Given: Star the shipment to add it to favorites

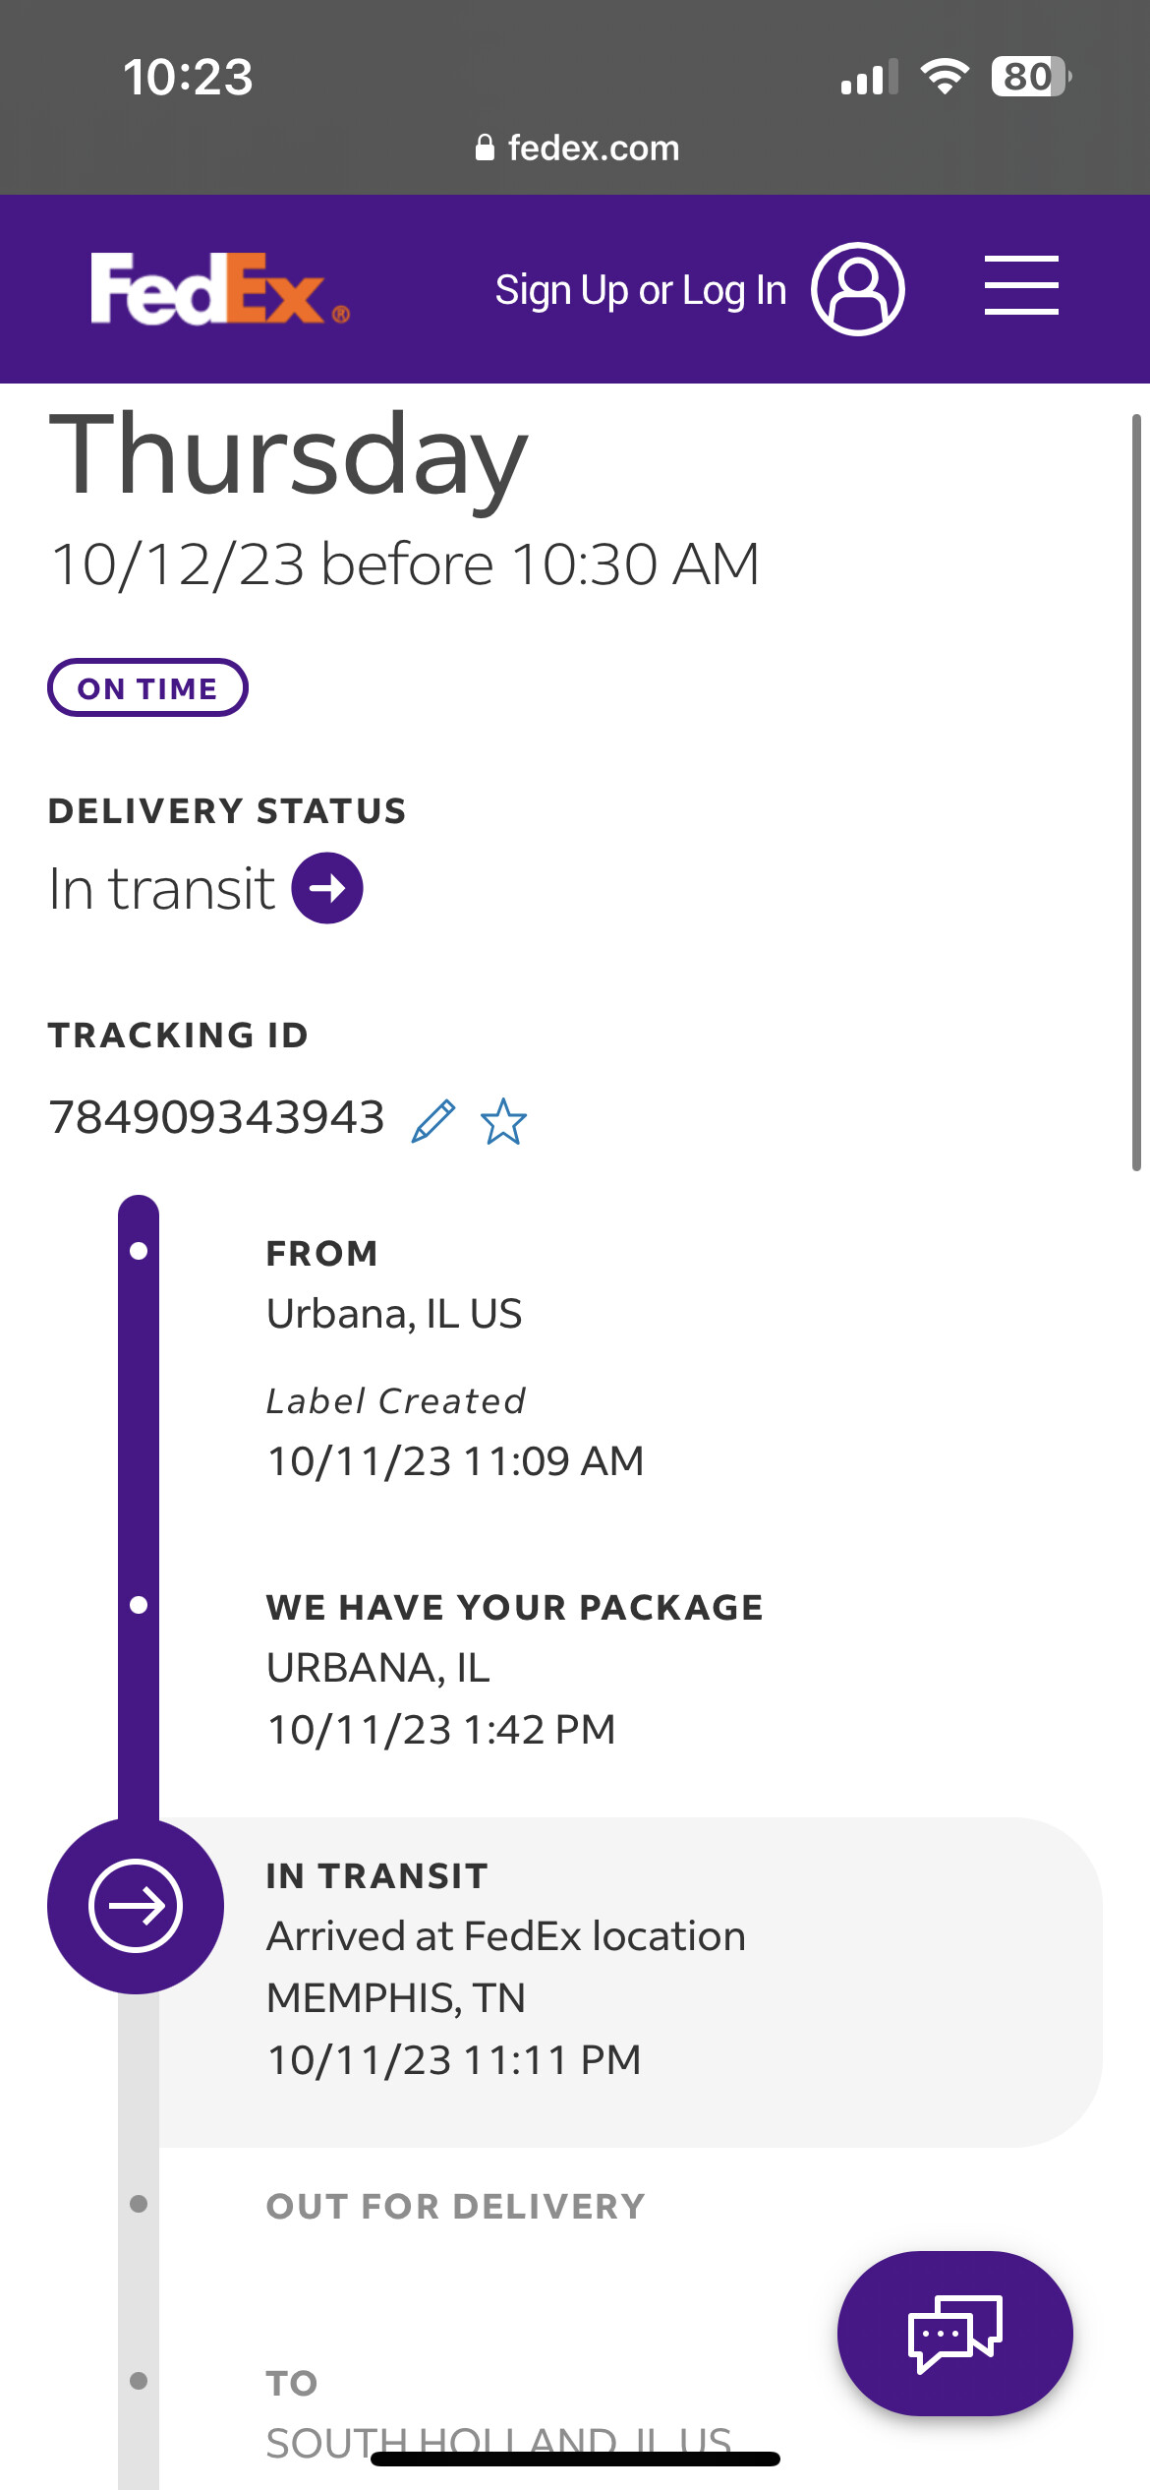Looking at the screenshot, I should tap(503, 1121).
